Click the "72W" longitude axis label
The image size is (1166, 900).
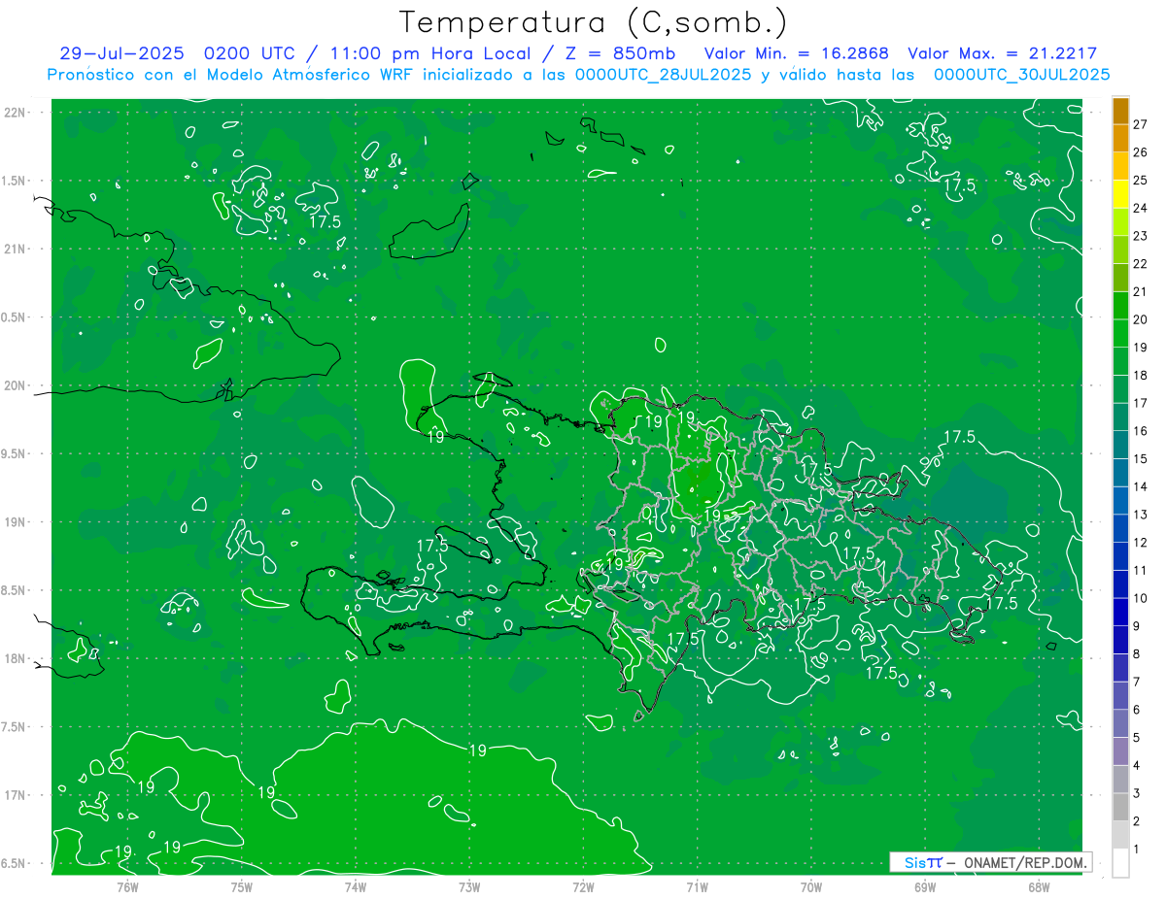click(x=583, y=887)
